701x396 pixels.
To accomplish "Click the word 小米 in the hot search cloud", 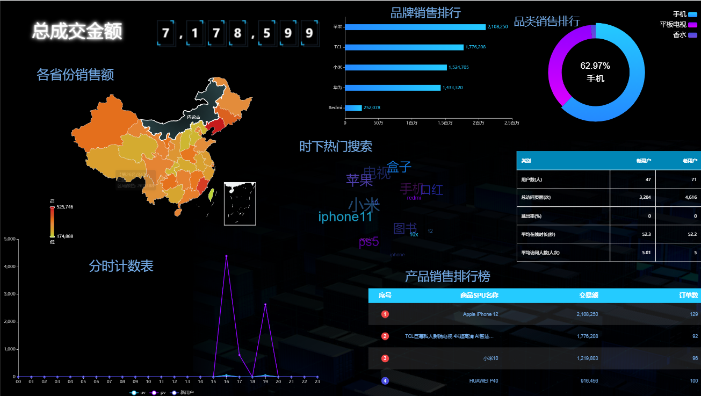I will coord(364,205).
